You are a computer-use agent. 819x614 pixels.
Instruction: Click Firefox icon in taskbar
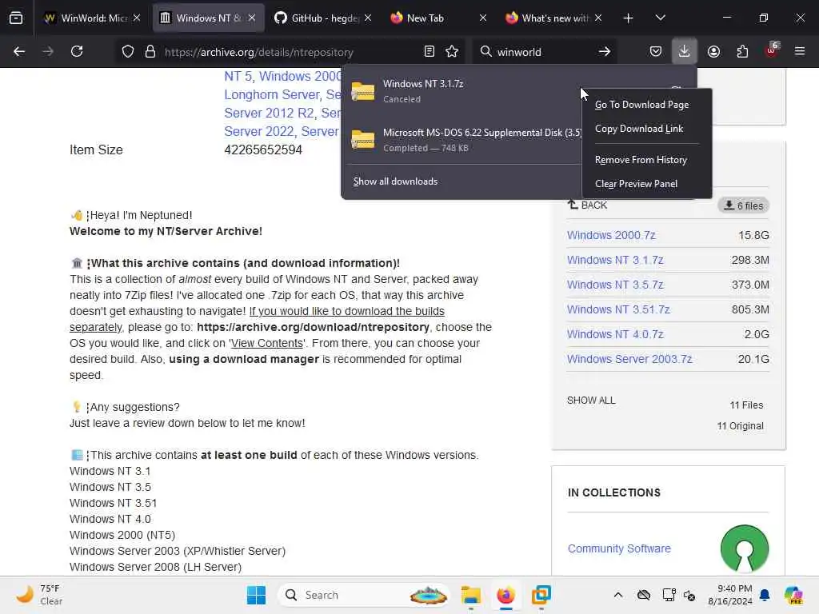point(505,595)
